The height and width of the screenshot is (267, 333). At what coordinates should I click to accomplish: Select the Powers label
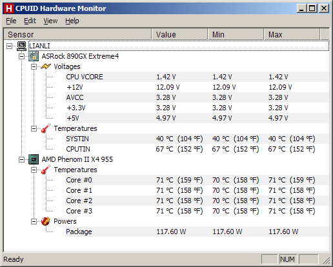click(x=65, y=221)
